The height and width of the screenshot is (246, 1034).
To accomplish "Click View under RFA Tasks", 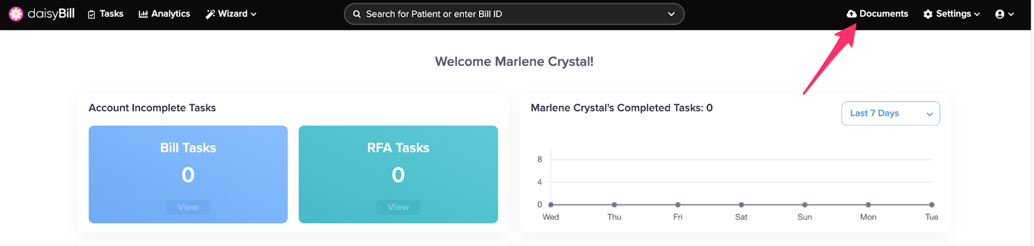I will coord(398,207).
